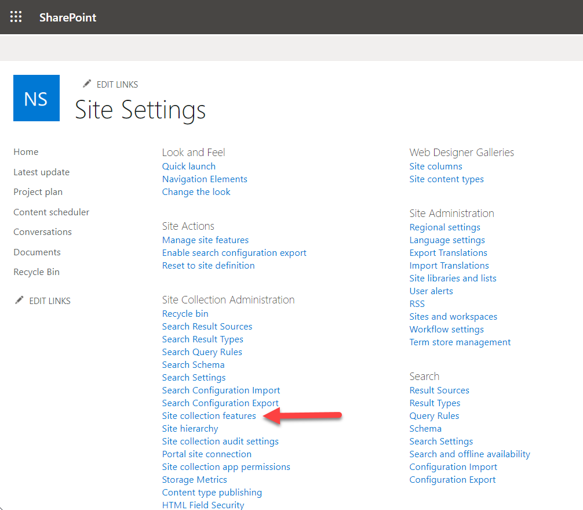Open Result Types under Search
583x510 pixels.
point(435,403)
